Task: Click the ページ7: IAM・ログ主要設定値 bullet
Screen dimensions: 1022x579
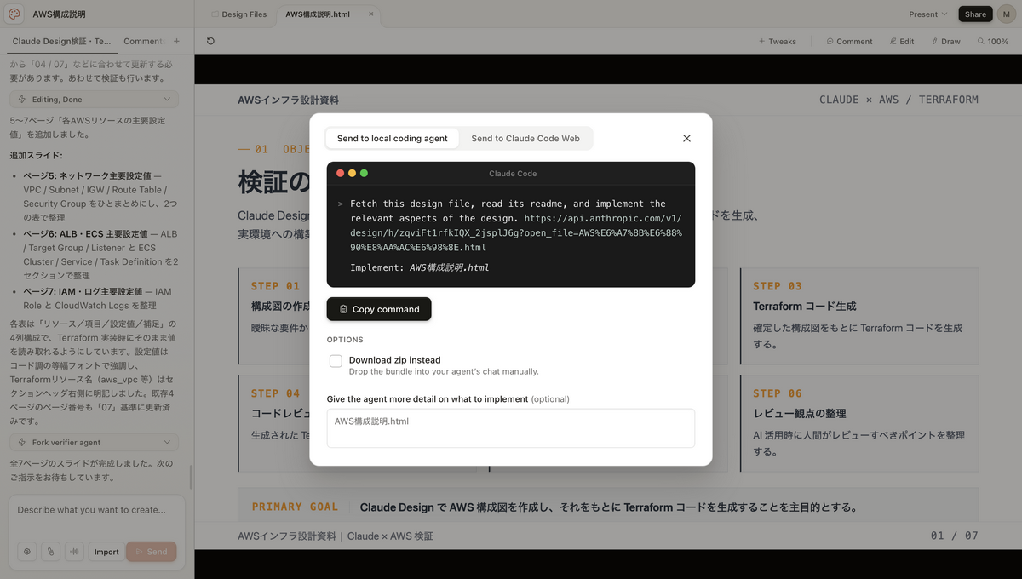Action: click(100, 298)
